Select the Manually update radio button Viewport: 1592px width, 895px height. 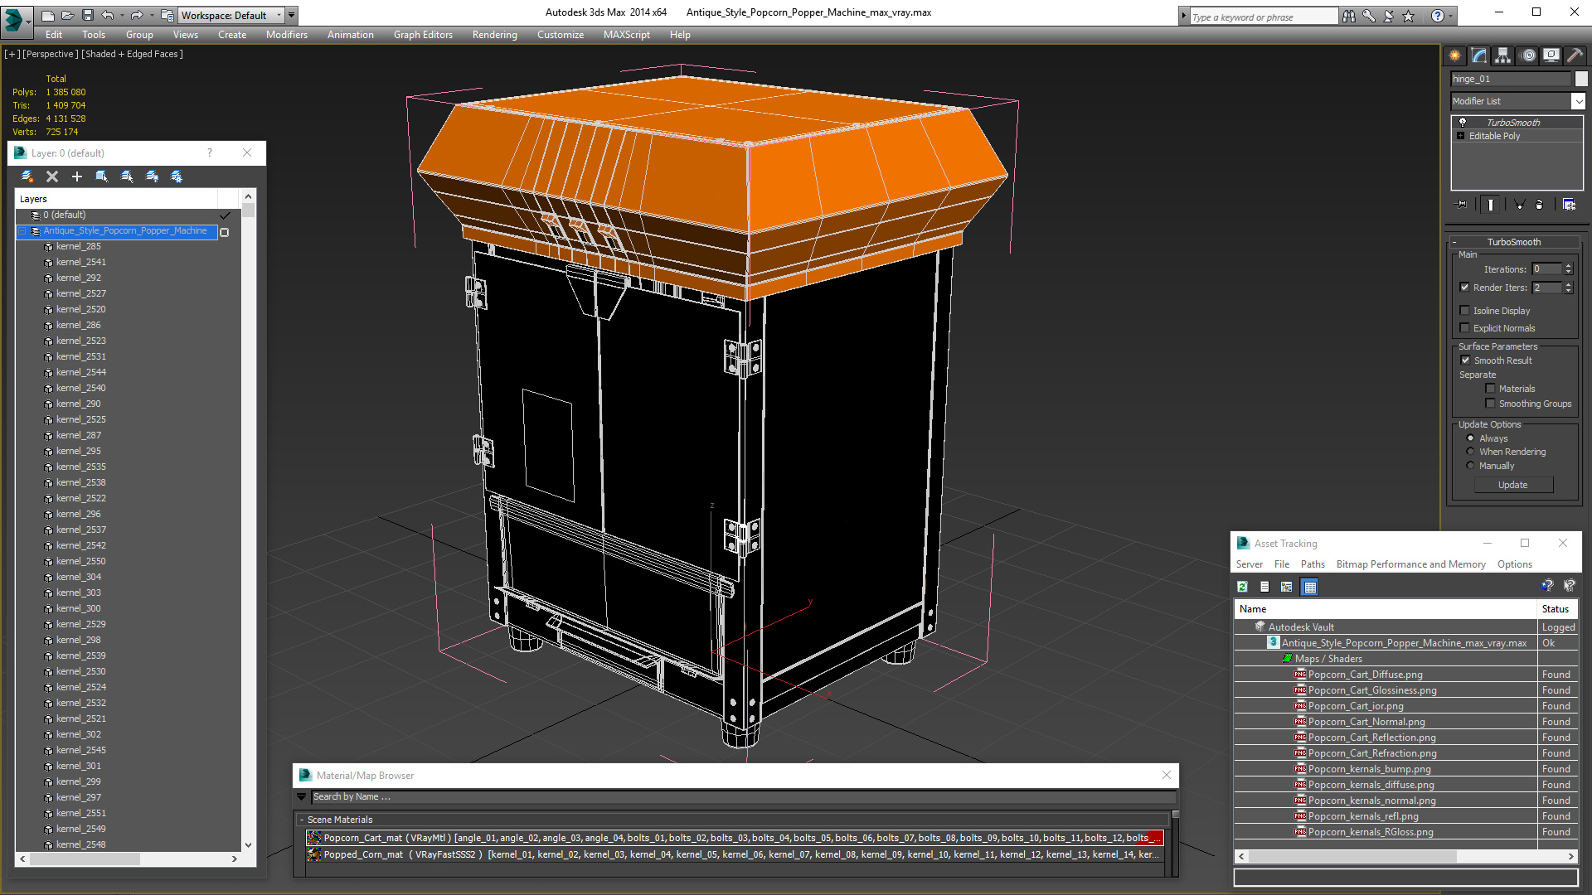(1471, 466)
